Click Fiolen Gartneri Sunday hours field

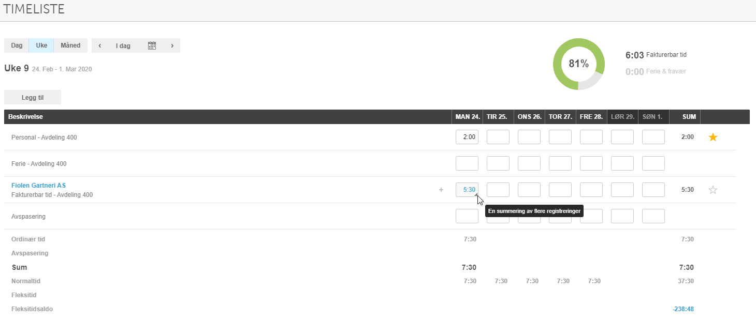pyautogui.click(x=653, y=190)
